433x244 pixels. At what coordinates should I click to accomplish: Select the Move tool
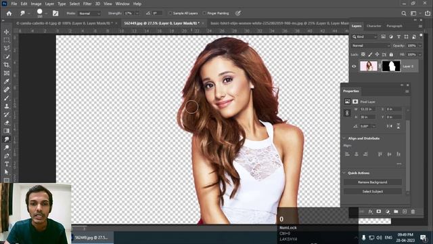click(x=6, y=32)
